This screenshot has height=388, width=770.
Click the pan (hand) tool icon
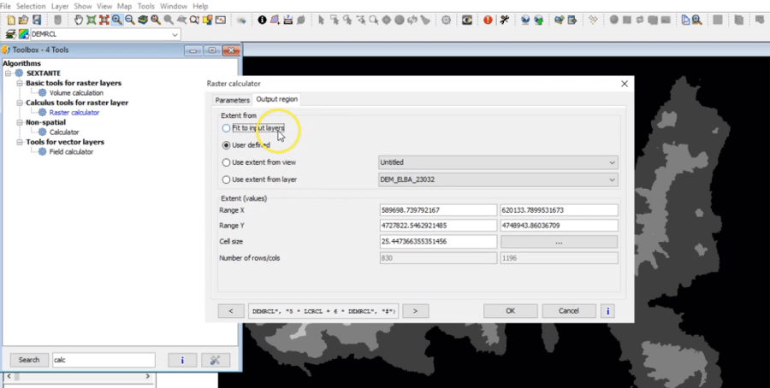coord(79,20)
